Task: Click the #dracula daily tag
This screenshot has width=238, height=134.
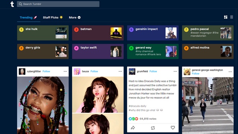Action: [x=137, y=106]
